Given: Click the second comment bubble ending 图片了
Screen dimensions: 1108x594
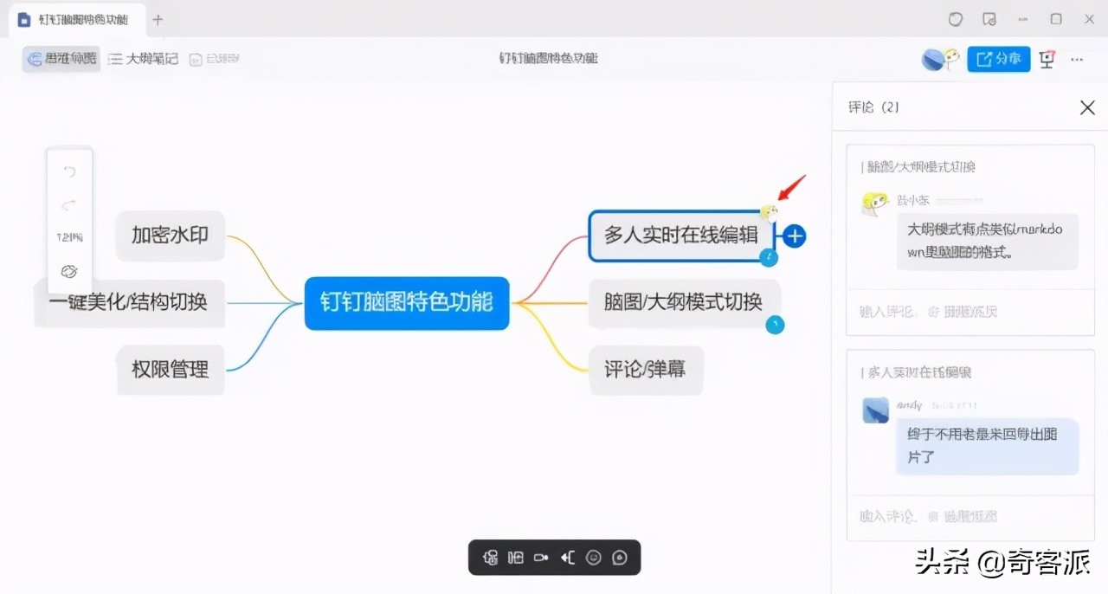Looking at the screenshot, I should [x=987, y=445].
